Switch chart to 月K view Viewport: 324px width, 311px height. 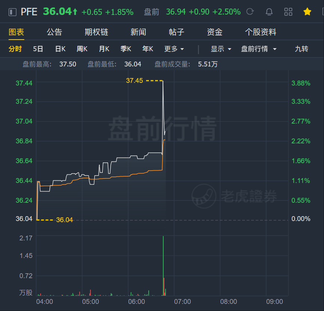pyautogui.click(x=104, y=49)
